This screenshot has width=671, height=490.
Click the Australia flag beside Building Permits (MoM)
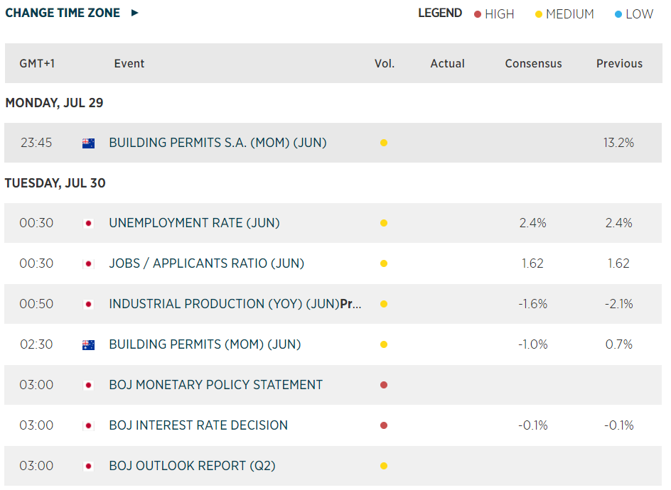(89, 344)
